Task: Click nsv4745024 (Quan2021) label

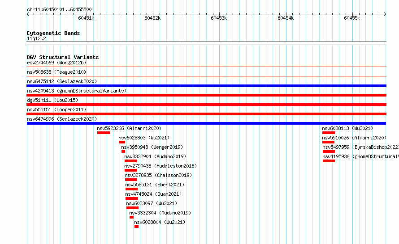Action: point(153,194)
